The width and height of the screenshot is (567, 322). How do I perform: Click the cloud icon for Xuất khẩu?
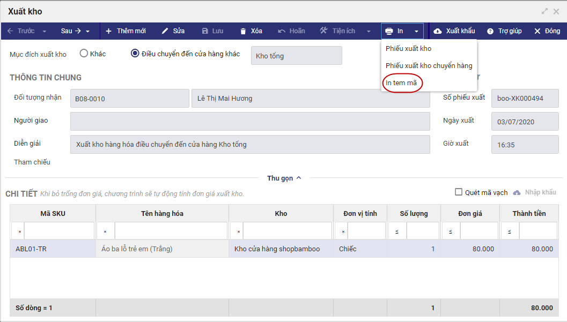coord(438,31)
